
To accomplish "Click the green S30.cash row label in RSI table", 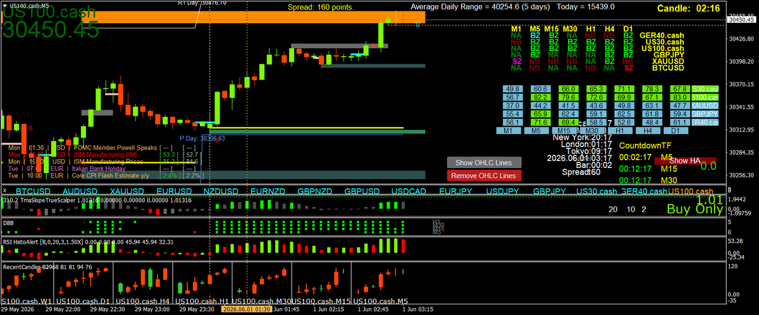I will (x=705, y=89).
